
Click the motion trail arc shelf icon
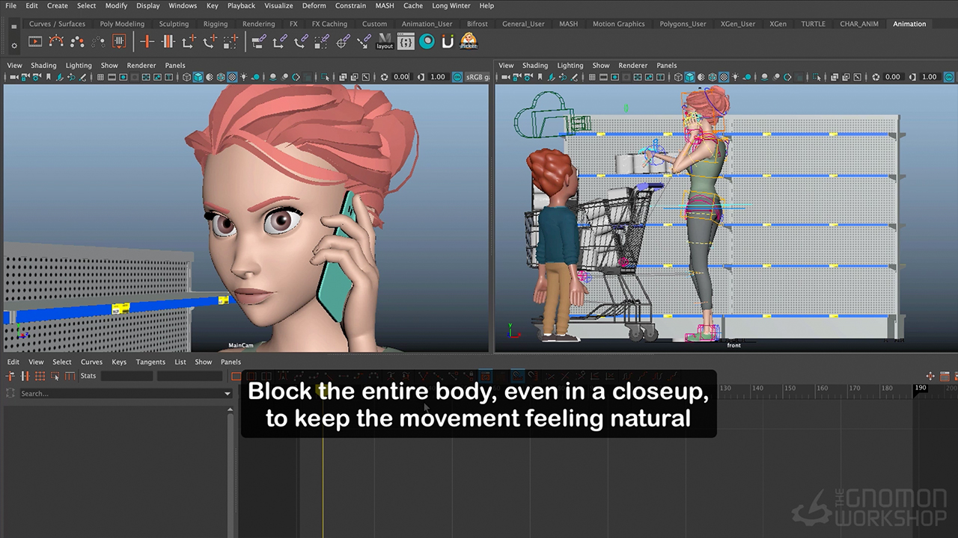(x=56, y=42)
